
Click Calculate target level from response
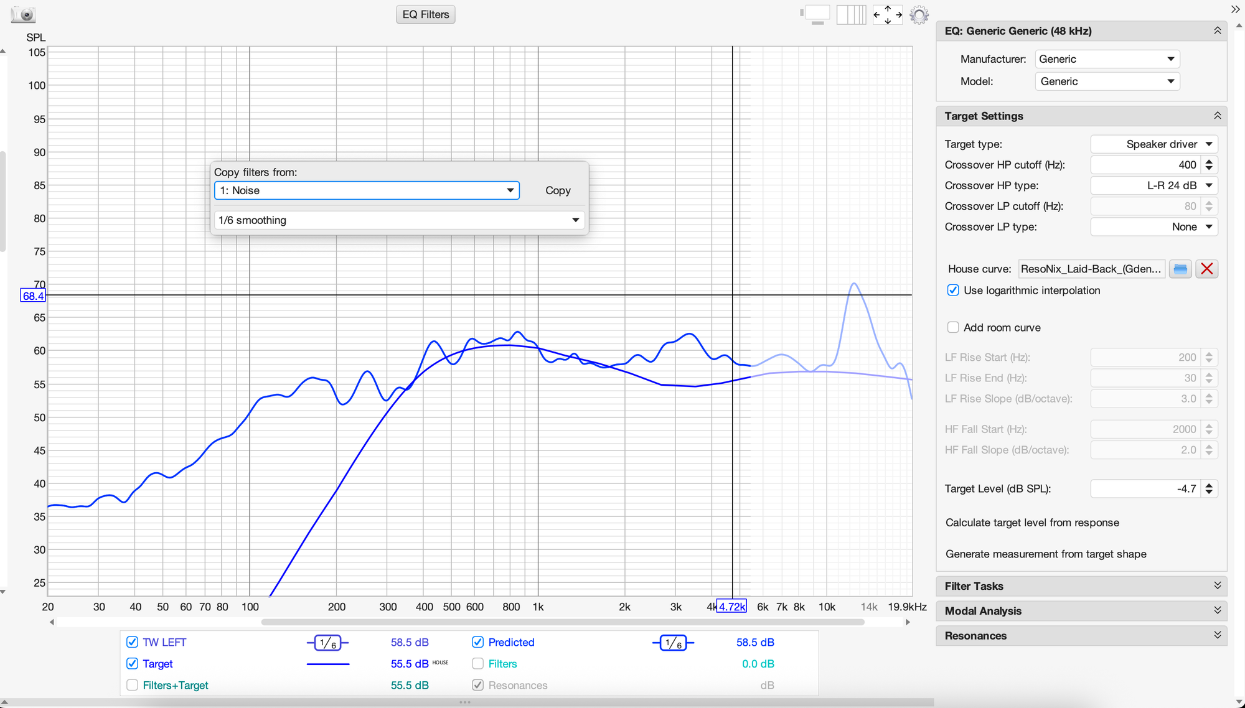click(1032, 523)
